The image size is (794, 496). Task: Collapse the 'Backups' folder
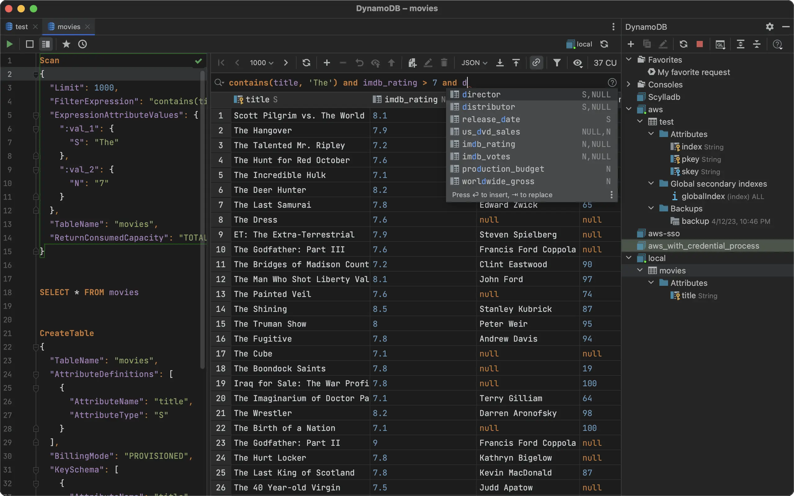[651, 208]
